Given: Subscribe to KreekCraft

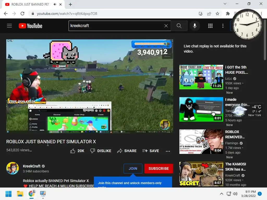Looking at the screenshot, I should point(159,168).
